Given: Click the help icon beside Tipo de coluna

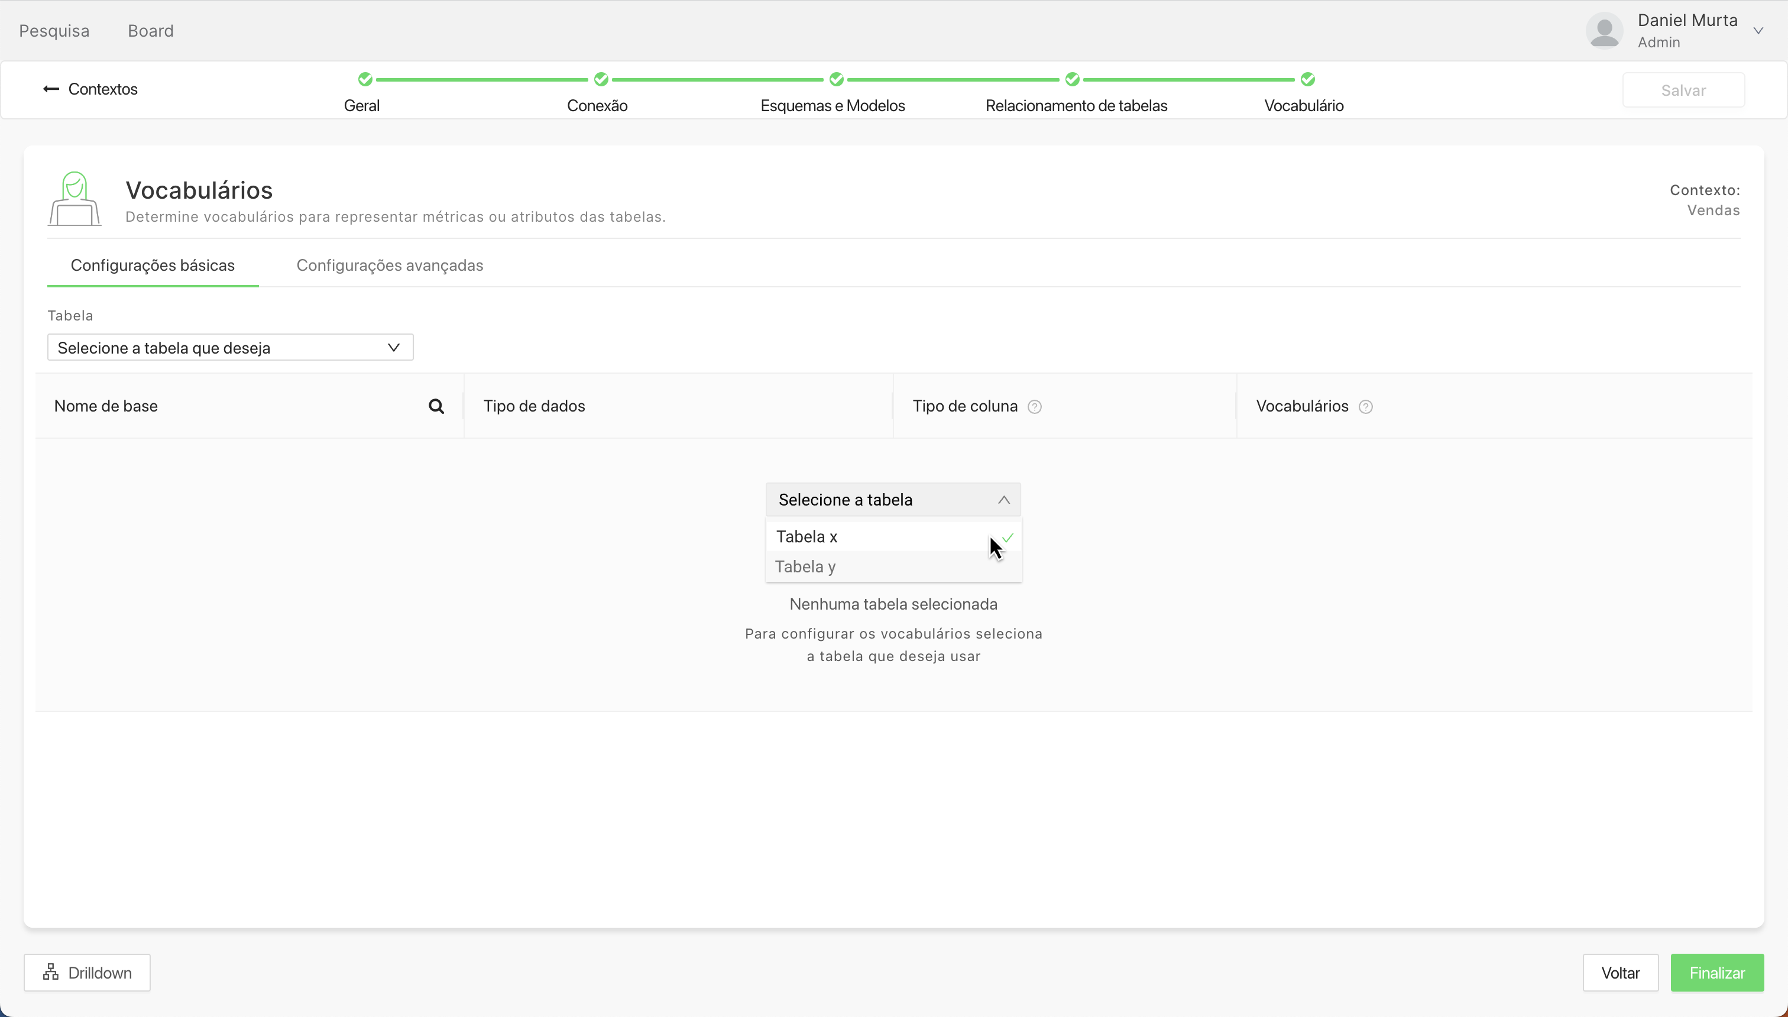Looking at the screenshot, I should (x=1034, y=407).
